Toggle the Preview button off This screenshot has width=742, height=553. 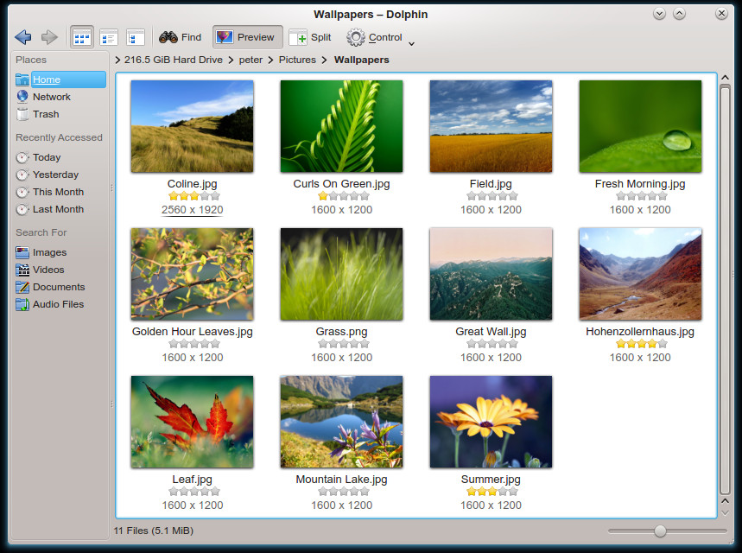point(246,37)
